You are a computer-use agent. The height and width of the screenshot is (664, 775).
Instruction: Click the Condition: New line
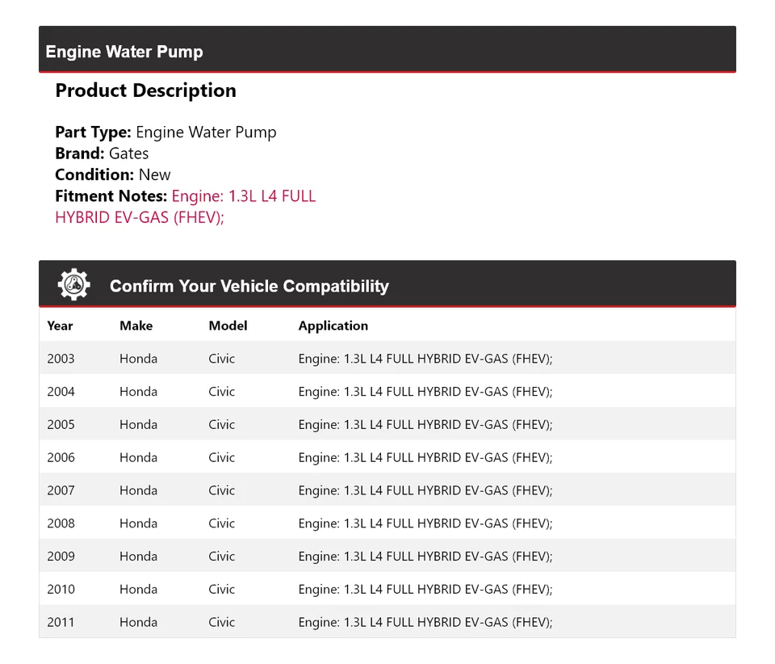(113, 174)
